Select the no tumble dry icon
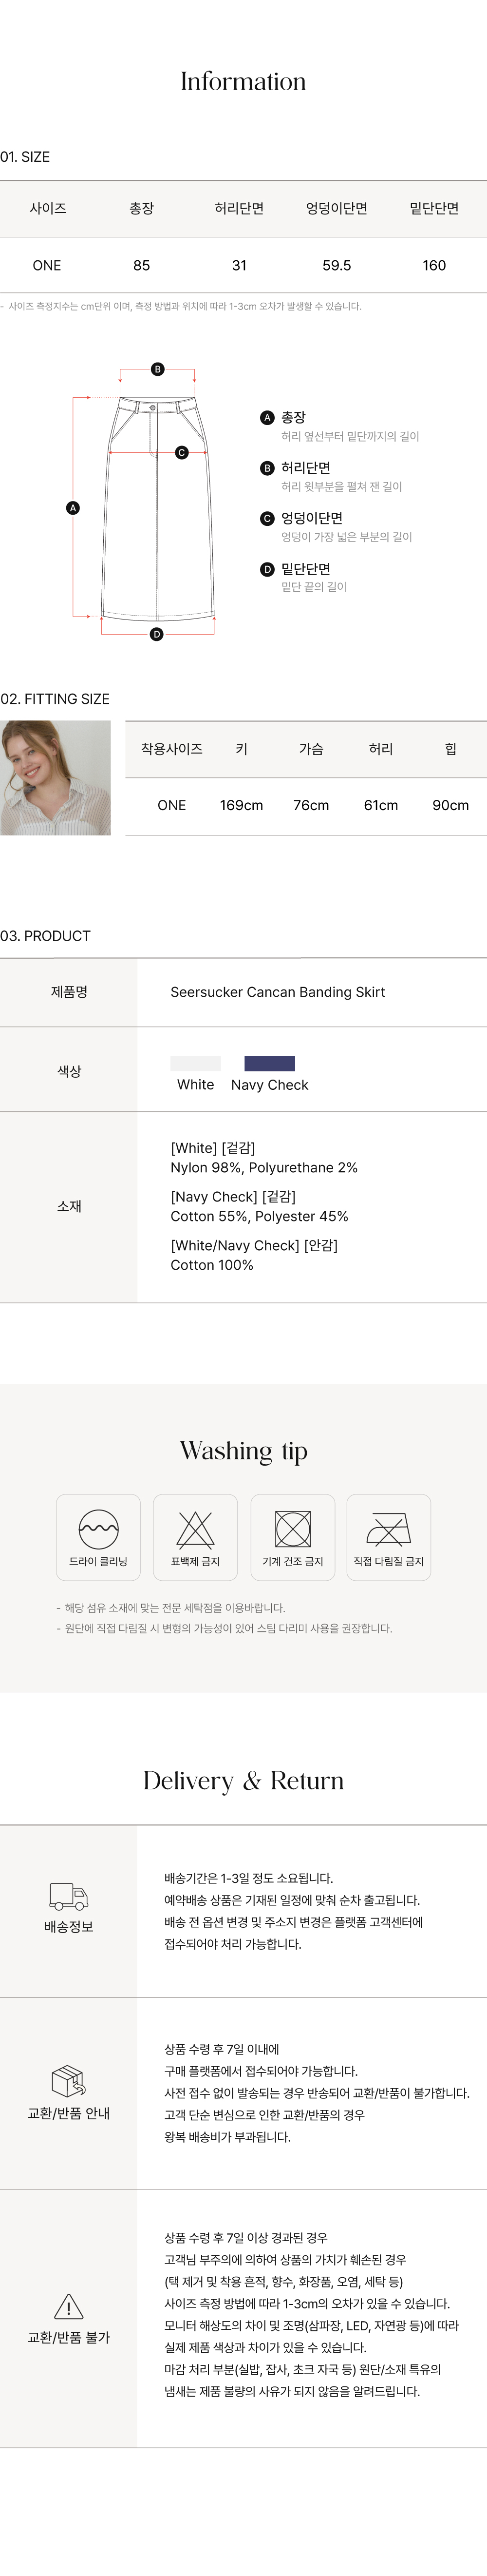 point(292,1528)
